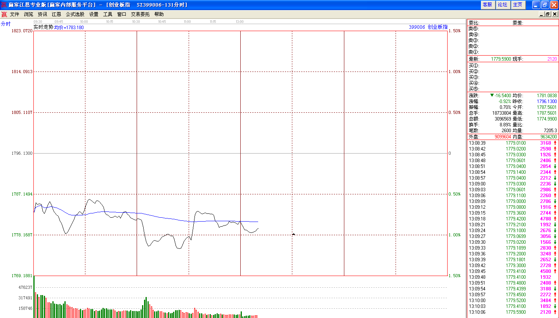This screenshot has width=559, height=318.
Task: Open the 设置 menu
Action: (x=94, y=14)
